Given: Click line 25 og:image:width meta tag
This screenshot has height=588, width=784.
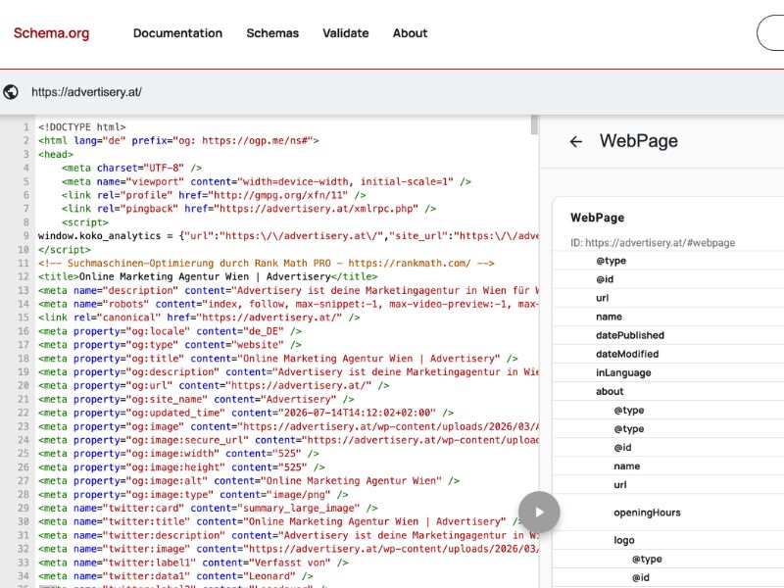Looking at the screenshot, I should 178,454.
